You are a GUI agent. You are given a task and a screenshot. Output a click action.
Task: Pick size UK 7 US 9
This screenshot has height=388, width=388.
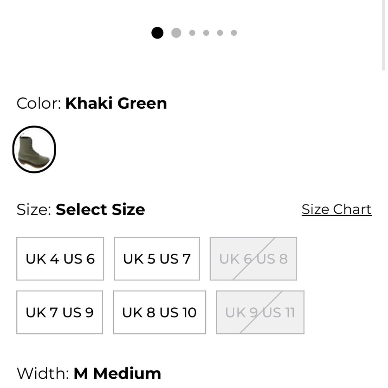(59, 312)
